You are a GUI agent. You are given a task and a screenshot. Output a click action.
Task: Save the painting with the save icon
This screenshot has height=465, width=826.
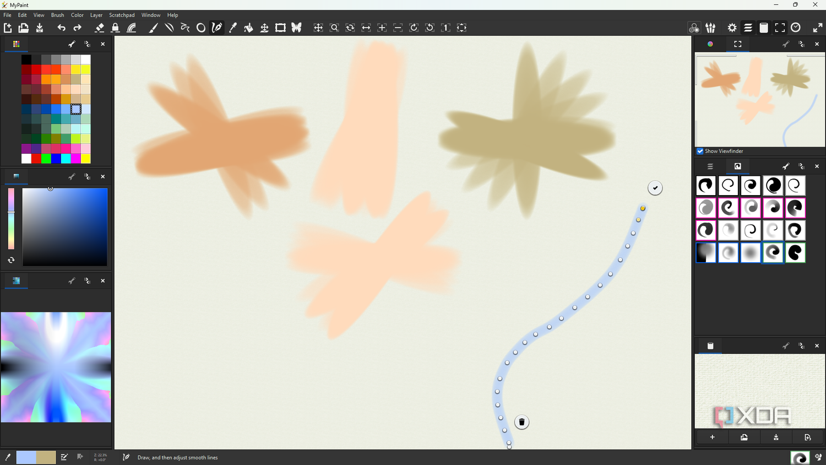[x=40, y=28]
